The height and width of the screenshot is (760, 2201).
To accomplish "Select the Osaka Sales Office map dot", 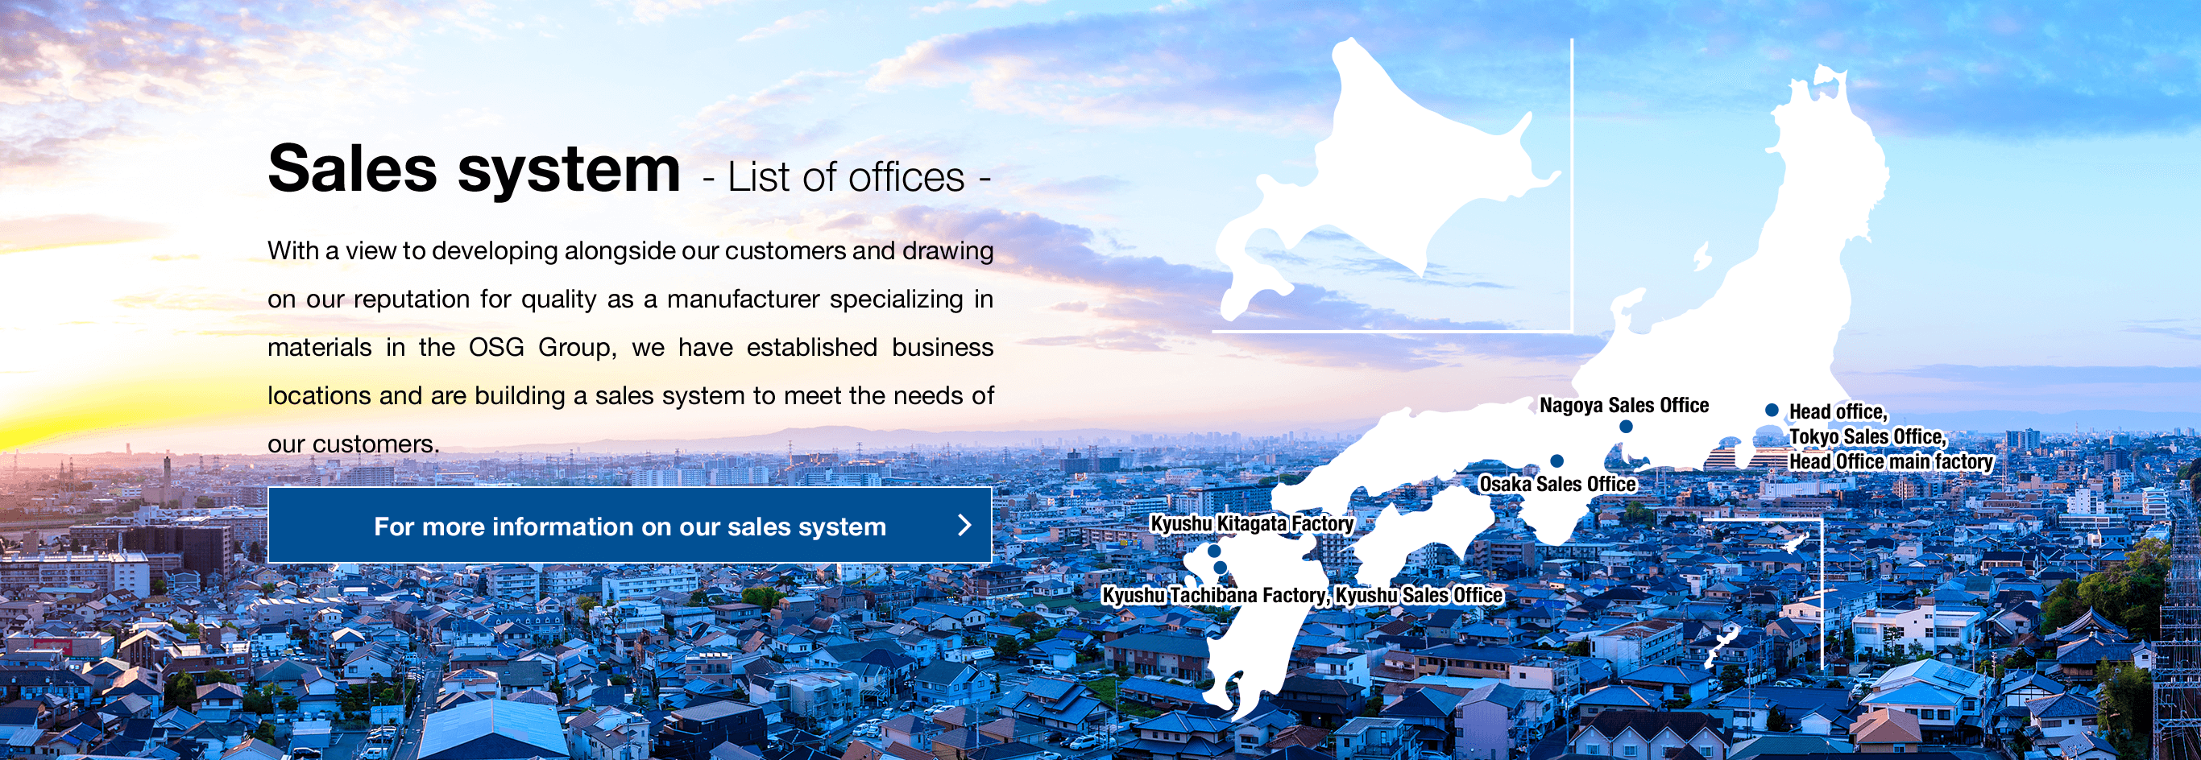I will (1556, 461).
